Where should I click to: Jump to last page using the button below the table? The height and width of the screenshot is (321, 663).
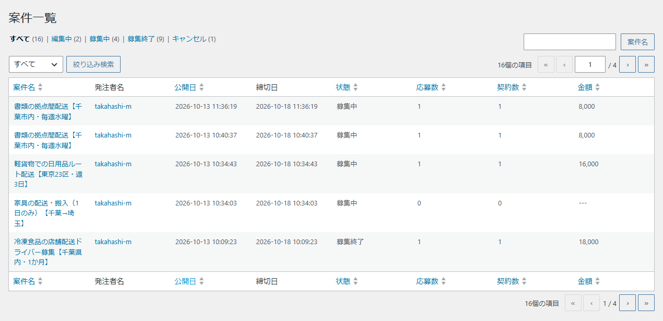click(646, 303)
